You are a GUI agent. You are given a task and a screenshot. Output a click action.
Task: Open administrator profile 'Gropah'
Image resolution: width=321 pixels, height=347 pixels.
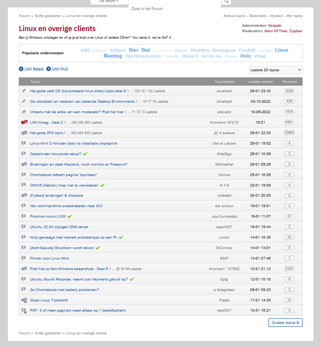(275, 26)
